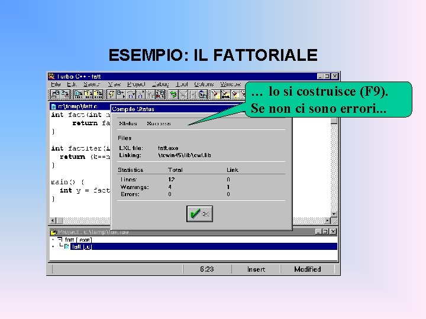Click the Insert mode indicator in status bar
The image size is (426, 319).
click(x=256, y=269)
